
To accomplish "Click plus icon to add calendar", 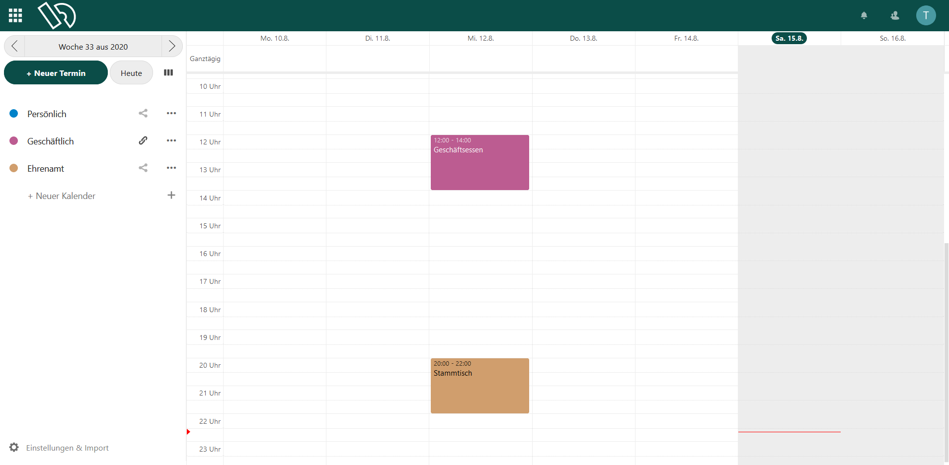I will coord(171,195).
